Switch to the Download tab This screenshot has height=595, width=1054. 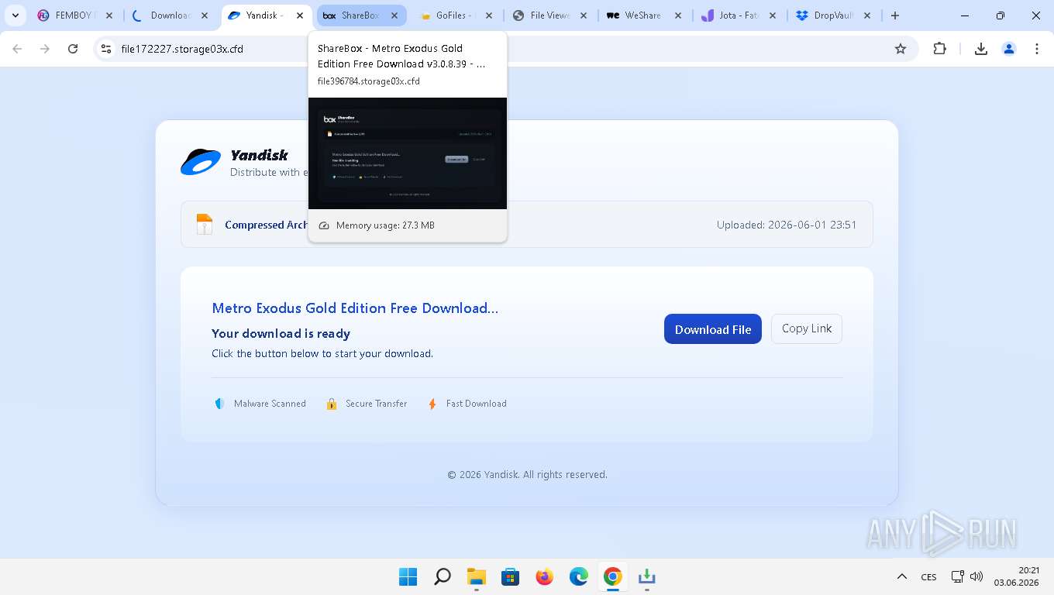pos(170,15)
